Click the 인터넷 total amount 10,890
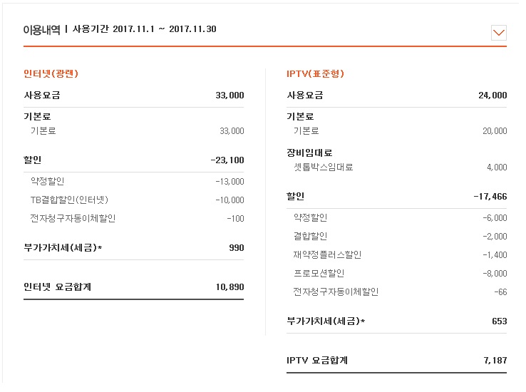Screen dimensions: 526x392 tap(230, 287)
